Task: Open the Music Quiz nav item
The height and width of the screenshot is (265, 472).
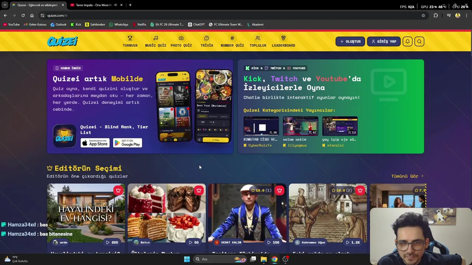Action: (x=156, y=41)
